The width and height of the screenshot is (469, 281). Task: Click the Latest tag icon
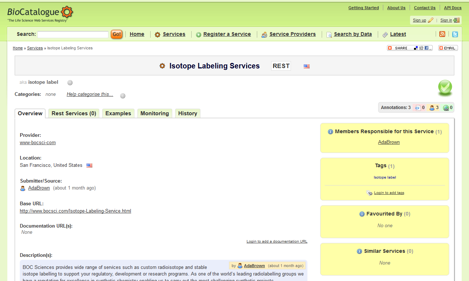point(385,34)
